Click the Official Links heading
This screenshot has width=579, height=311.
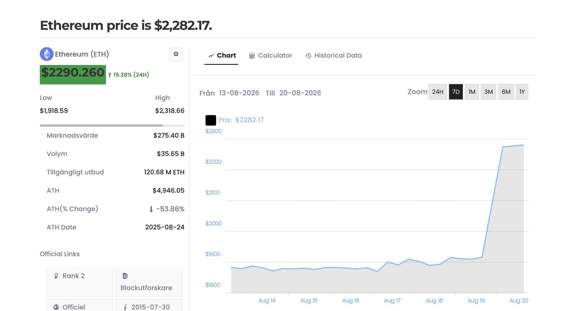(x=60, y=254)
